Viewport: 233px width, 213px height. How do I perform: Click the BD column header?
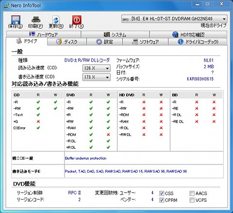[175, 95]
